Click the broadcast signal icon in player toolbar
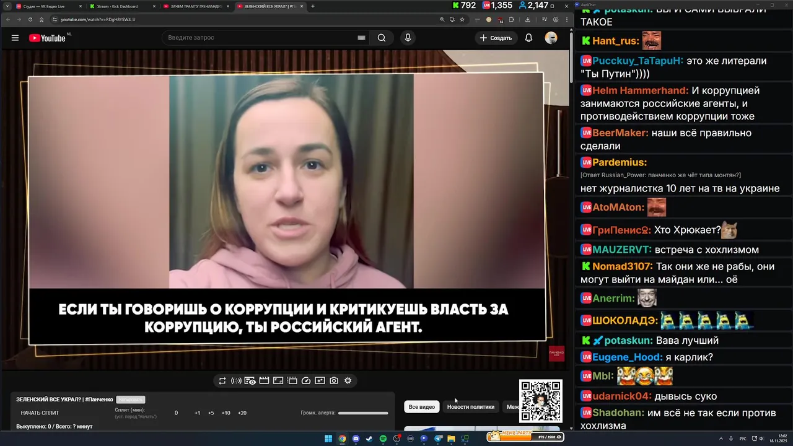 point(236,381)
